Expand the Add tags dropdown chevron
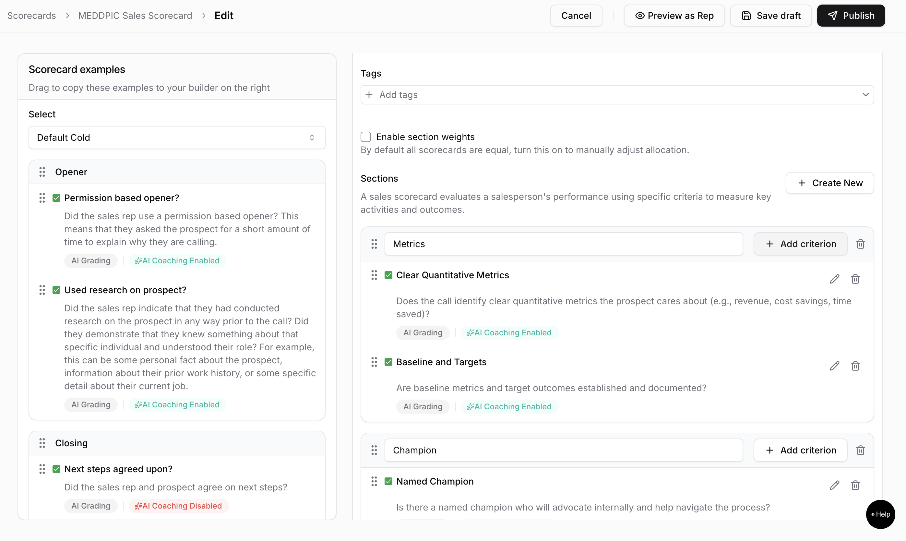Image resolution: width=906 pixels, height=541 pixels. [x=865, y=95]
